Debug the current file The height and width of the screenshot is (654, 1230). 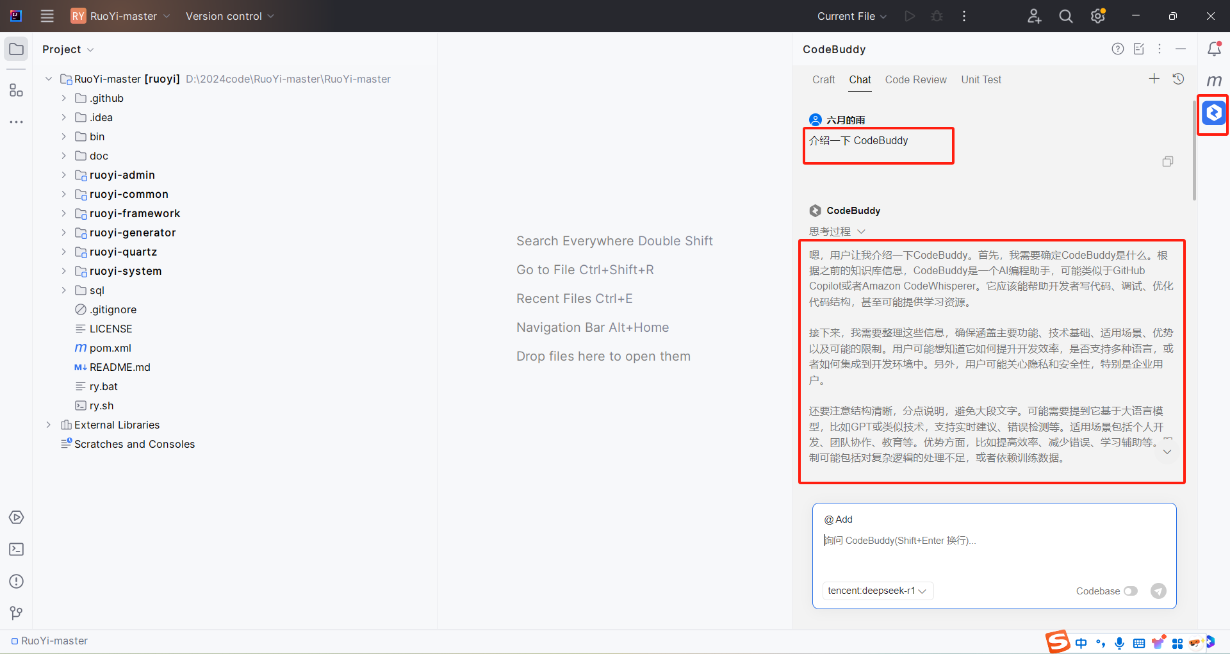[x=937, y=16]
